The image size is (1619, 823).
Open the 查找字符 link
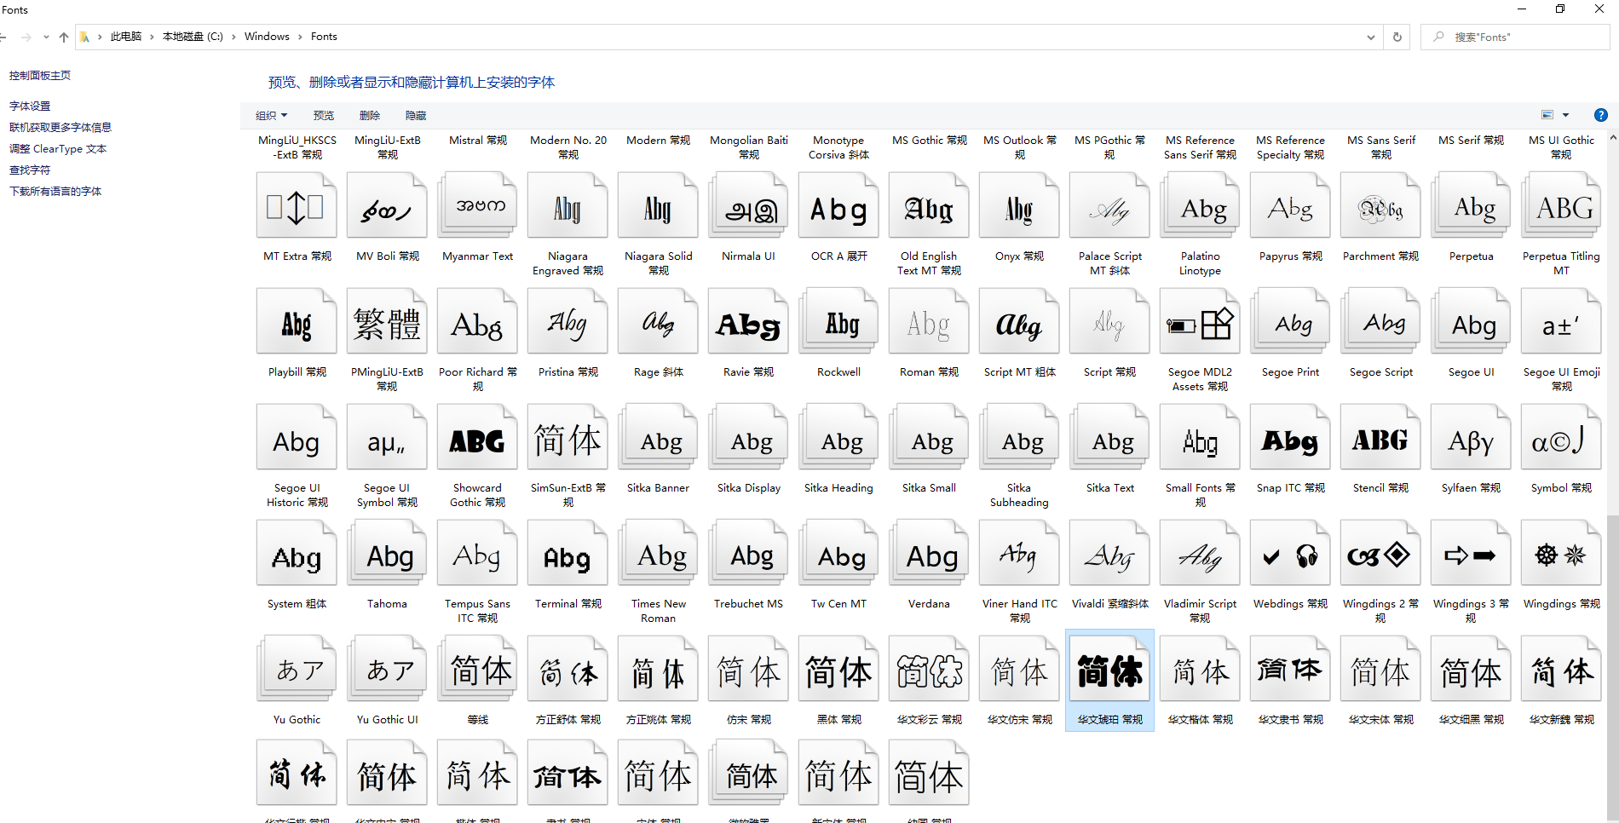pyautogui.click(x=29, y=170)
